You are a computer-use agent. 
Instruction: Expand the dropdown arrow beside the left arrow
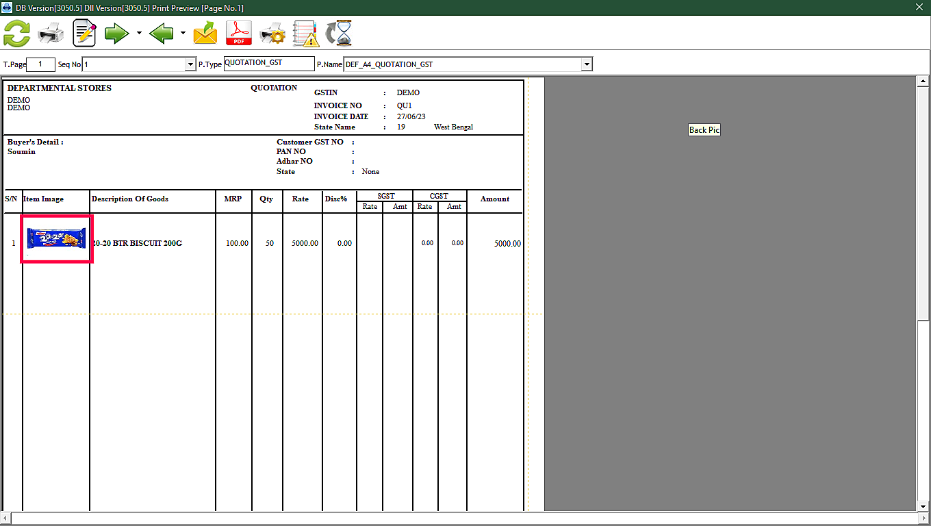pyautogui.click(x=183, y=33)
